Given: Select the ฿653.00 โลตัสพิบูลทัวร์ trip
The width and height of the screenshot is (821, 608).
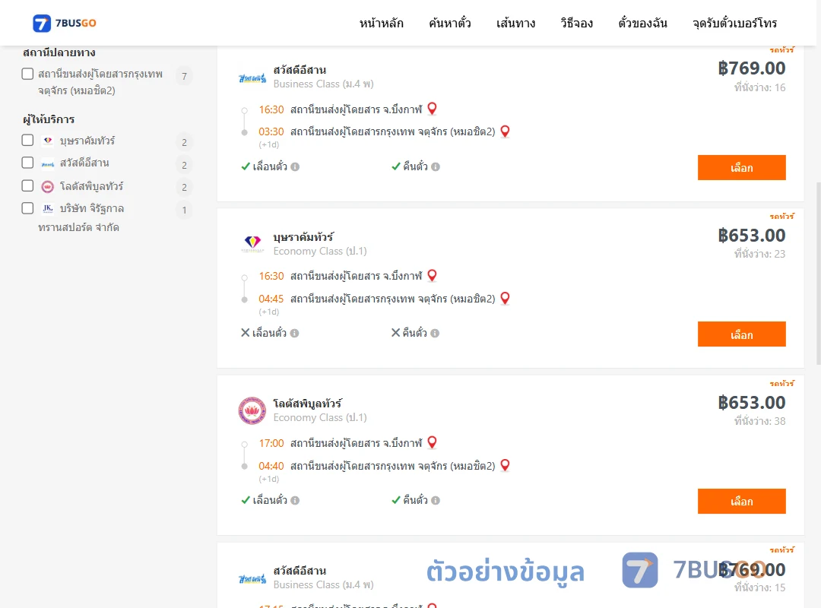Looking at the screenshot, I should [x=741, y=501].
